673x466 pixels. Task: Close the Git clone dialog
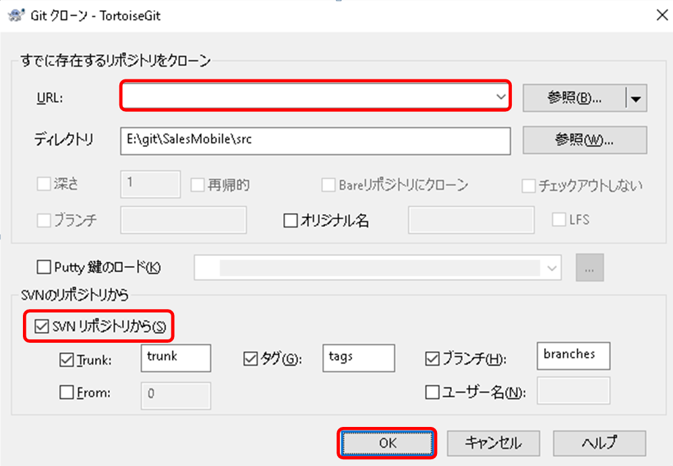(x=662, y=15)
